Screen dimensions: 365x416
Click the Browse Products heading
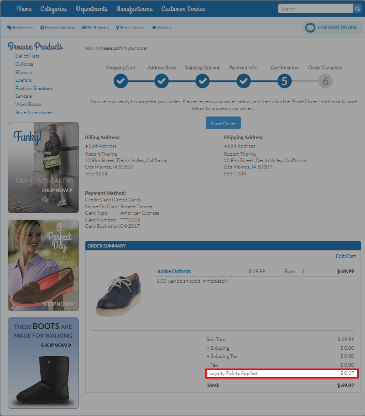36,46
